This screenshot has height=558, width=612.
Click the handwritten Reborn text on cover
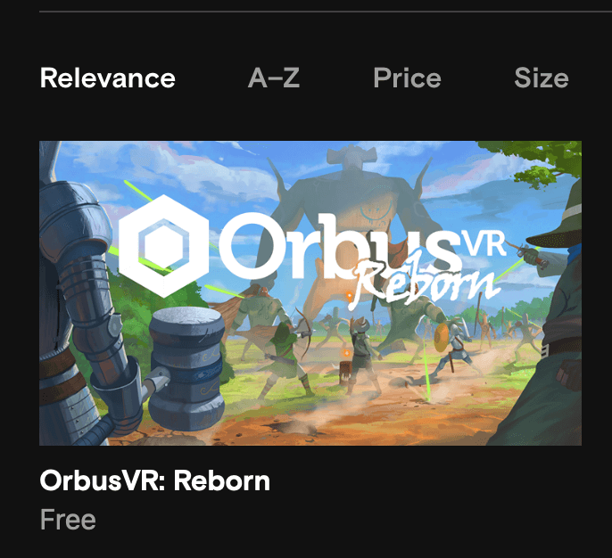click(x=424, y=284)
